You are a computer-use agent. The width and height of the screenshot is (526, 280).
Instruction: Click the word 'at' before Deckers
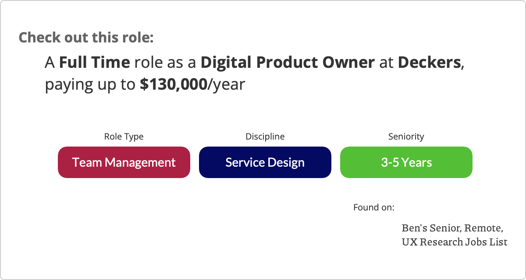pos(386,63)
